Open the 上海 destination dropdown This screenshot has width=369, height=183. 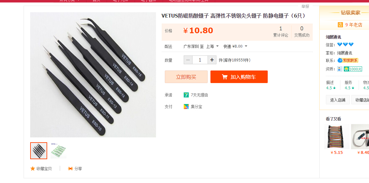(213, 46)
